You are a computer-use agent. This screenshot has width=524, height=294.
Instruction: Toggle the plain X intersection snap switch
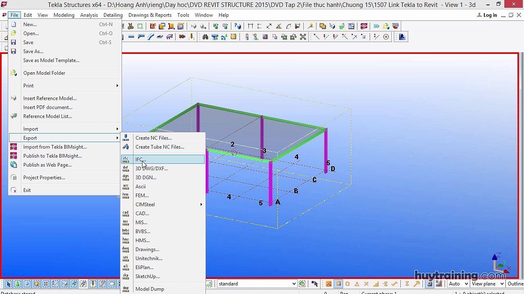click(366, 284)
